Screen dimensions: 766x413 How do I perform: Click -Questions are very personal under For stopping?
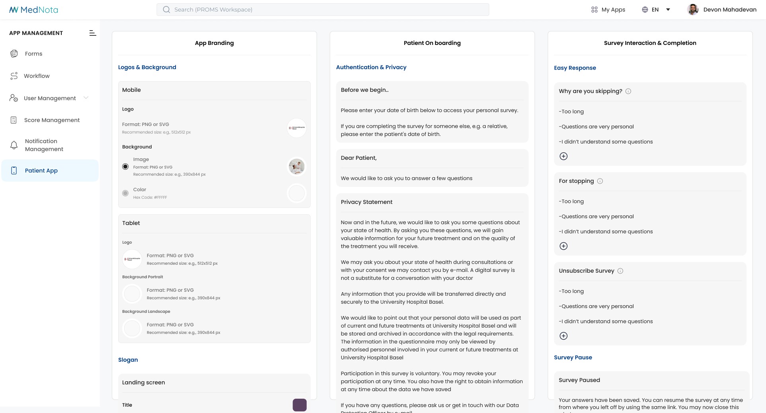coord(596,216)
